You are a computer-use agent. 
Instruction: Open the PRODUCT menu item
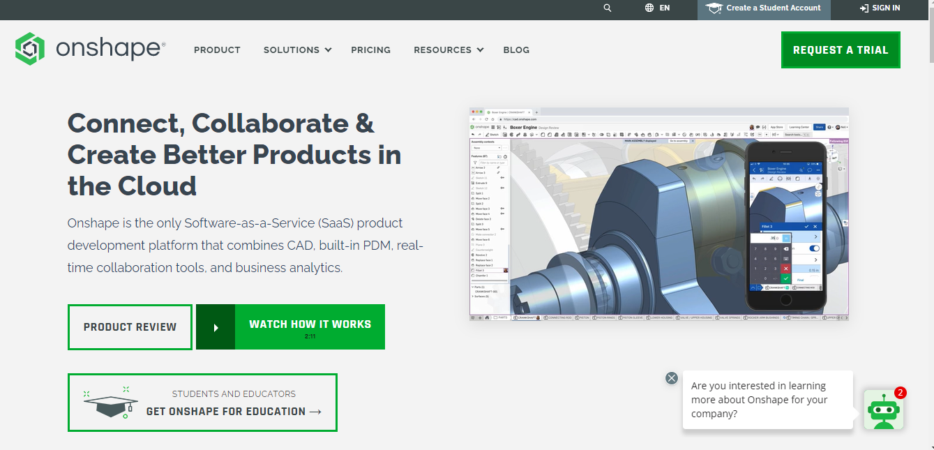(217, 50)
